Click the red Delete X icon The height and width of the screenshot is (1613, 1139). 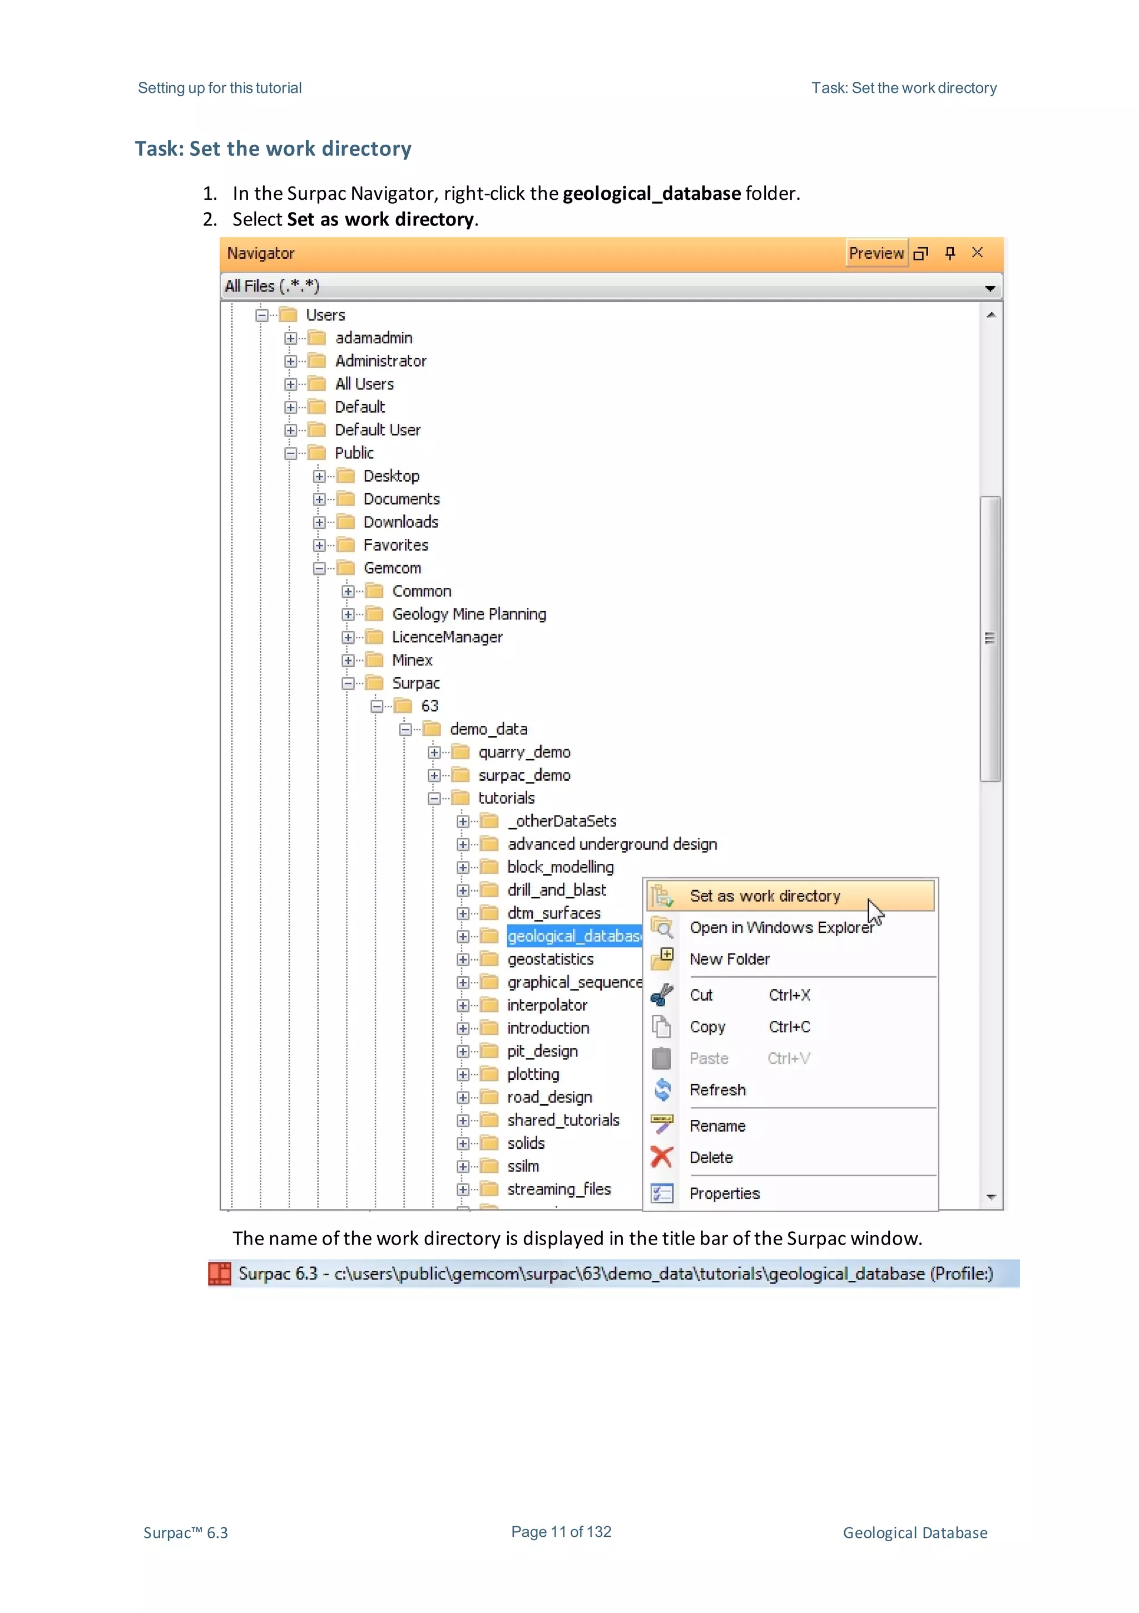coord(661,1157)
